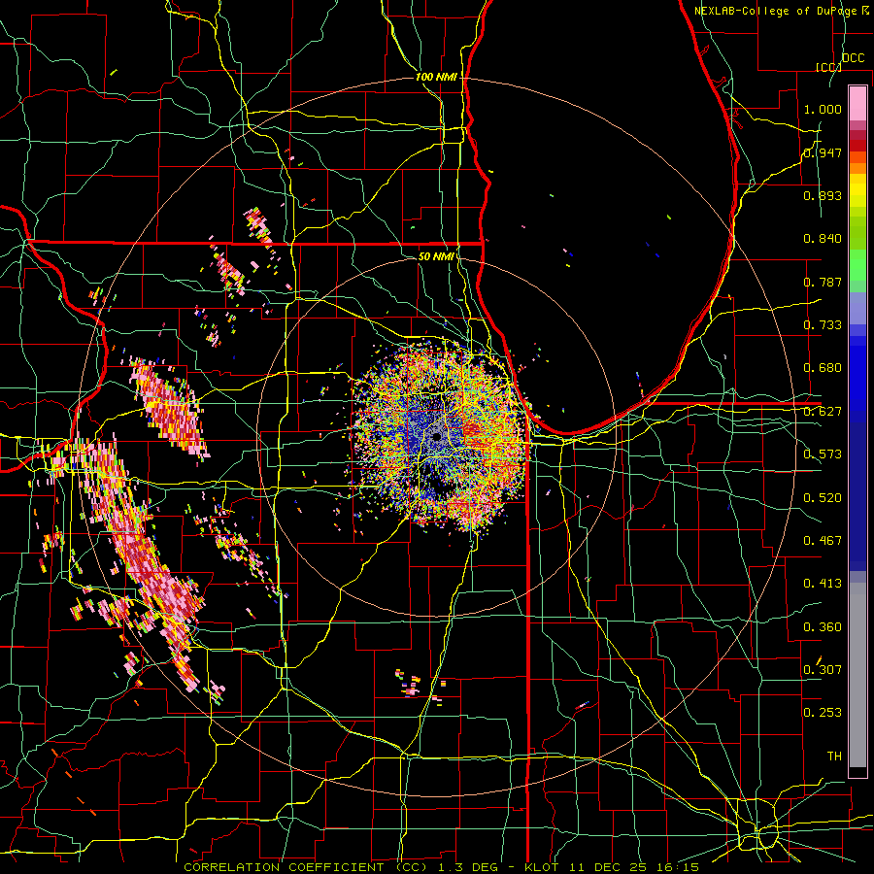
Task: Click the radar site center black dot
Action: pyautogui.click(x=436, y=437)
